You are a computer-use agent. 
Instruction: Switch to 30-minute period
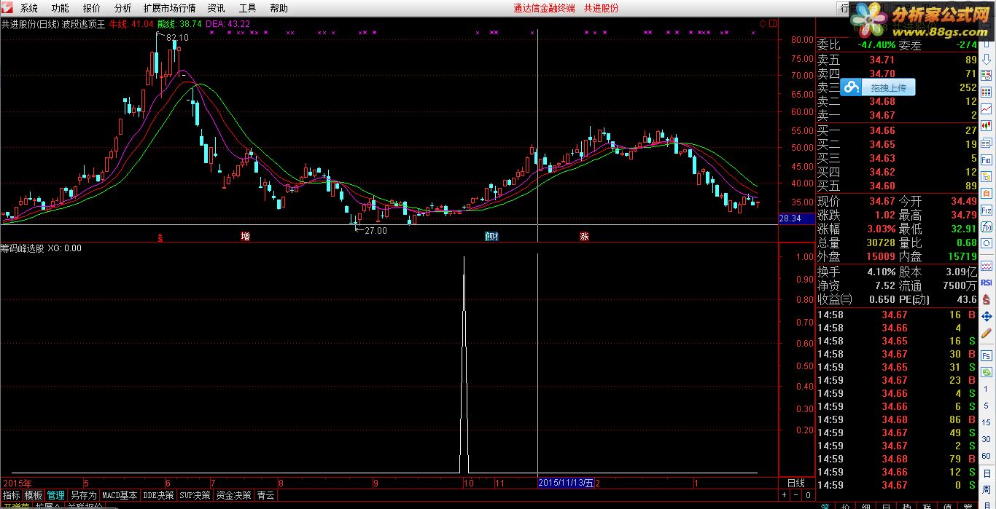(987, 439)
